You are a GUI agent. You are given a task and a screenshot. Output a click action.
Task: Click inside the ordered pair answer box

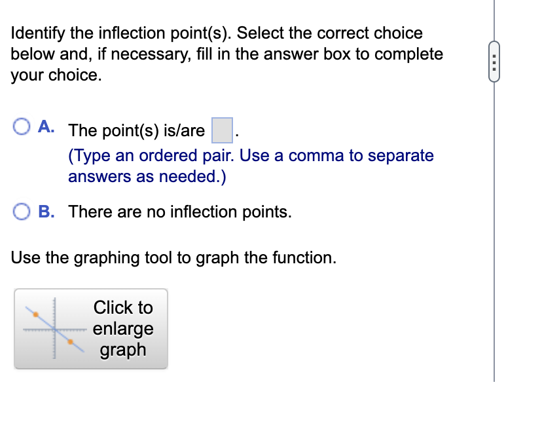(221, 130)
